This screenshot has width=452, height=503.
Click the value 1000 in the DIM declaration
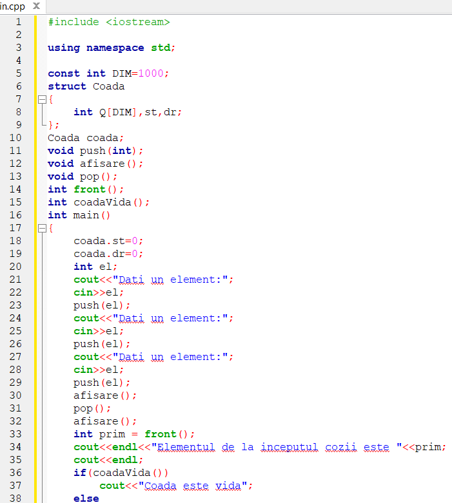point(151,73)
